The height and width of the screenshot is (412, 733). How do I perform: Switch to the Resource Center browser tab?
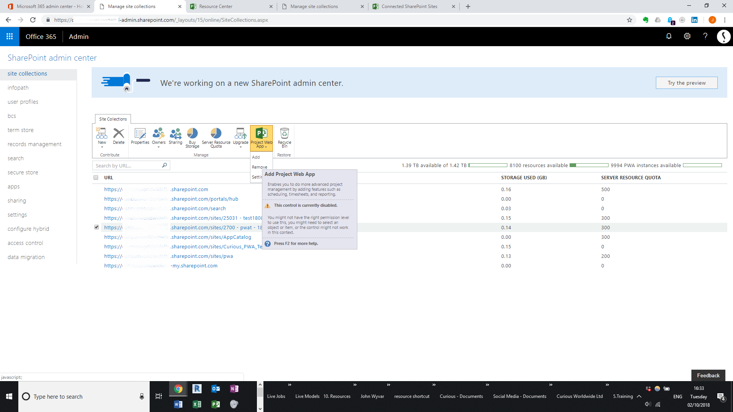(x=232, y=6)
